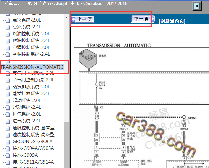The width and height of the screenshot is (209, 168).
Task: Click document icon beside 起动系统-2.0L
Action: point(8,101)
